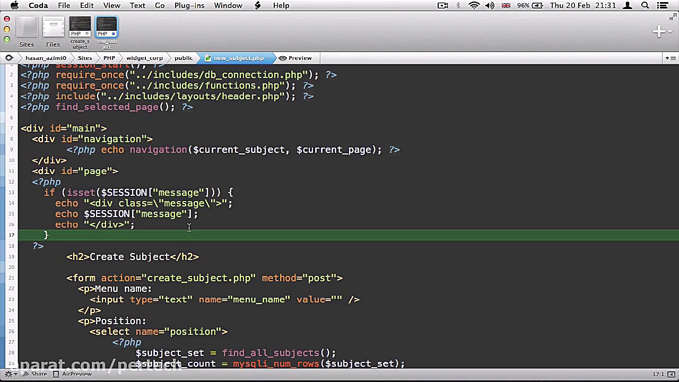Open the Window menu
Viewport: 679px width, 382px height.
click(228, 5)
